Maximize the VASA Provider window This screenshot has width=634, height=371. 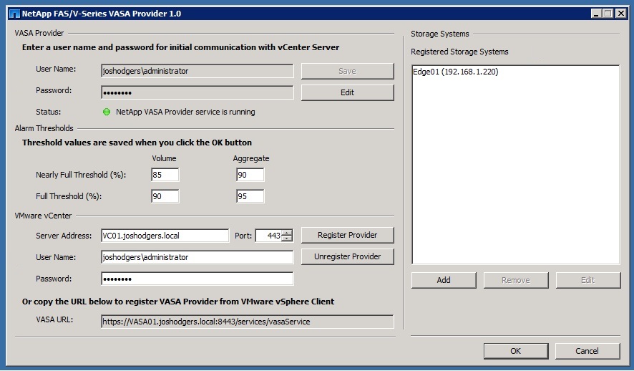tap(608, 13)
